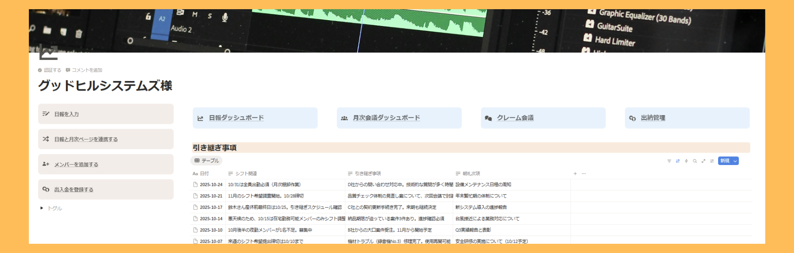This screenshot has height=253, width=794.
Task: Click the メンバーを追加する button
Action: pyautogui.click(x=106, y=164)
